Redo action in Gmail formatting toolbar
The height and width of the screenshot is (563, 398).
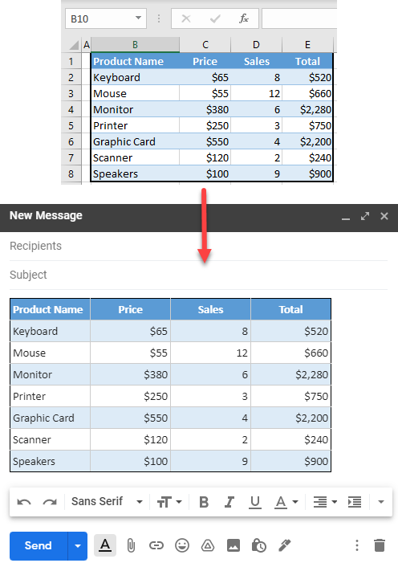(x=50, y=502)
